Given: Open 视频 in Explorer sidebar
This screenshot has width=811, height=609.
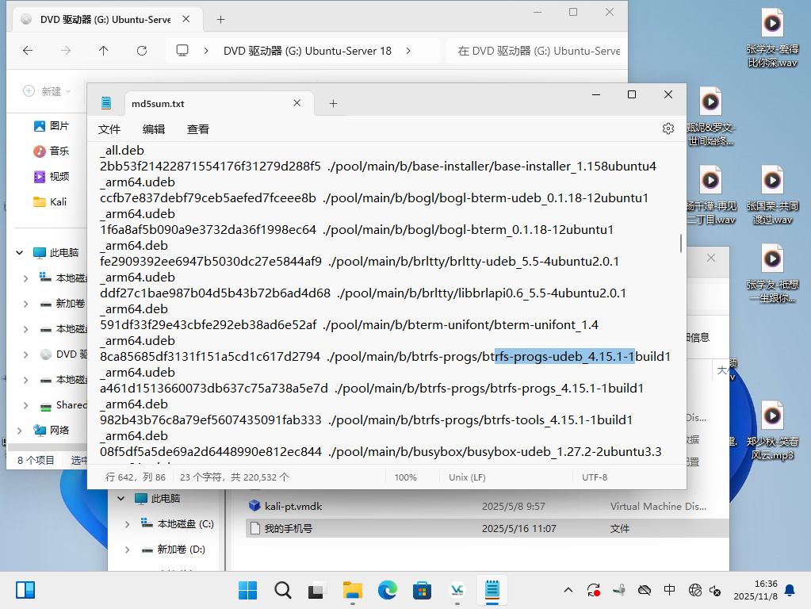Looking at the screenshot, I should click(52, 177).
